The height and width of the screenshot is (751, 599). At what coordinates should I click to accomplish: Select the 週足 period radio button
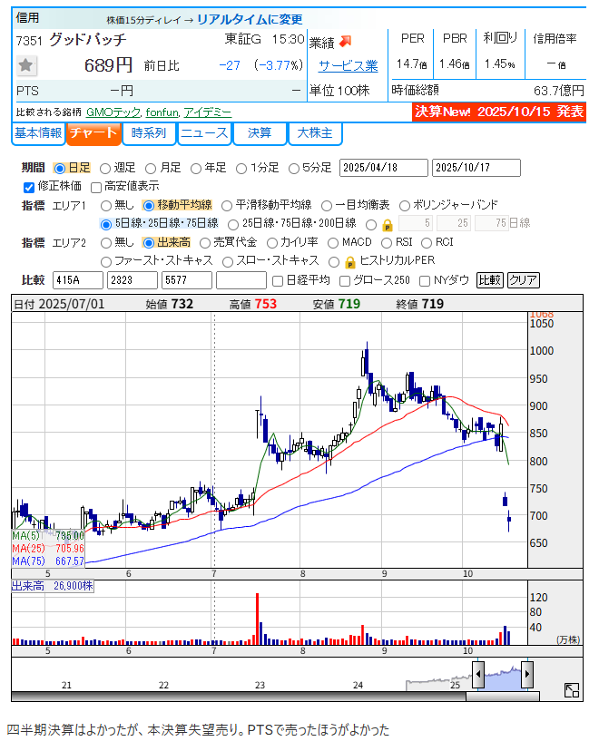(105, 168)
